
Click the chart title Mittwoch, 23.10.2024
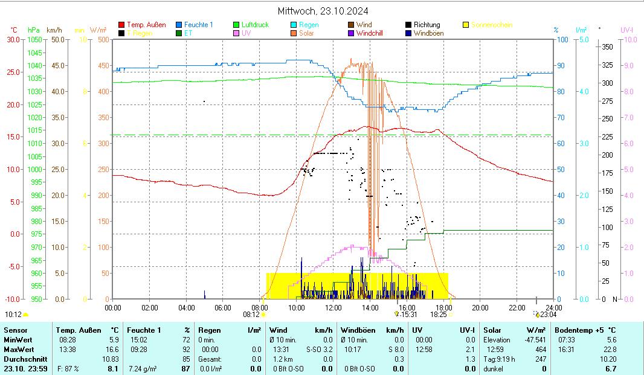[323, 11]
